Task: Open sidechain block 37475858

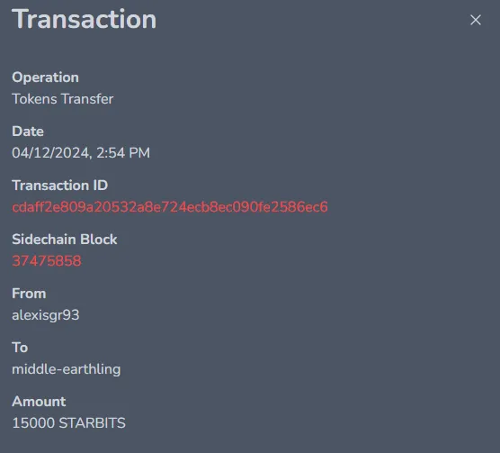Action: tap(47, 261)
